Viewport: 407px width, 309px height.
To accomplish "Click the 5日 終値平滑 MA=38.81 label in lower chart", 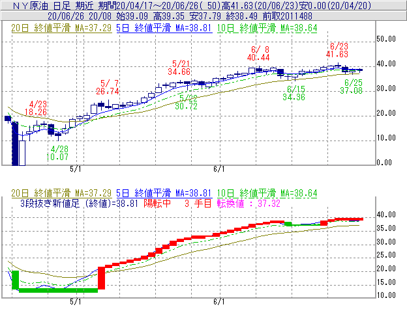I will pos(164,193).
